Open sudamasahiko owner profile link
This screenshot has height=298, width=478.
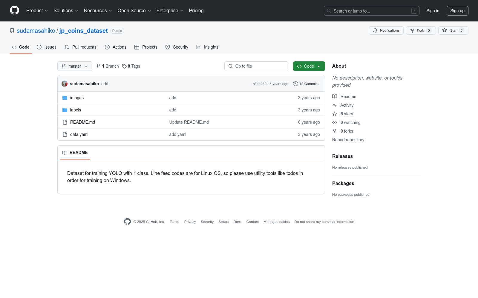tap(36, 31)
